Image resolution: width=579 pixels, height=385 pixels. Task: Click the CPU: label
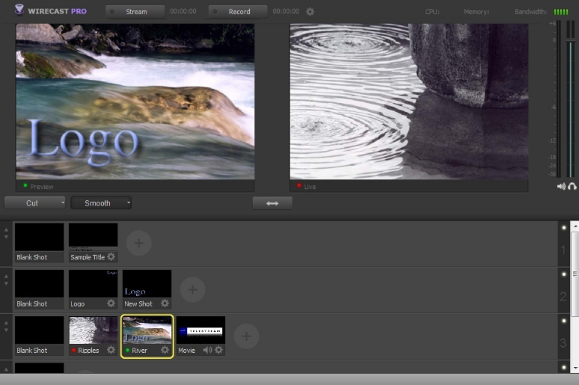(x=432, y=12)
